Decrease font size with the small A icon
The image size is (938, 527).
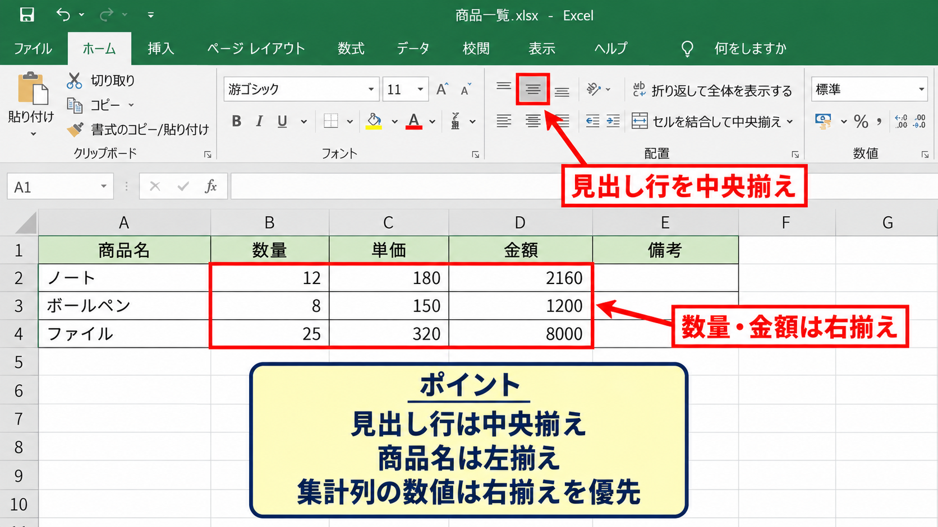(x=466, y=90)
